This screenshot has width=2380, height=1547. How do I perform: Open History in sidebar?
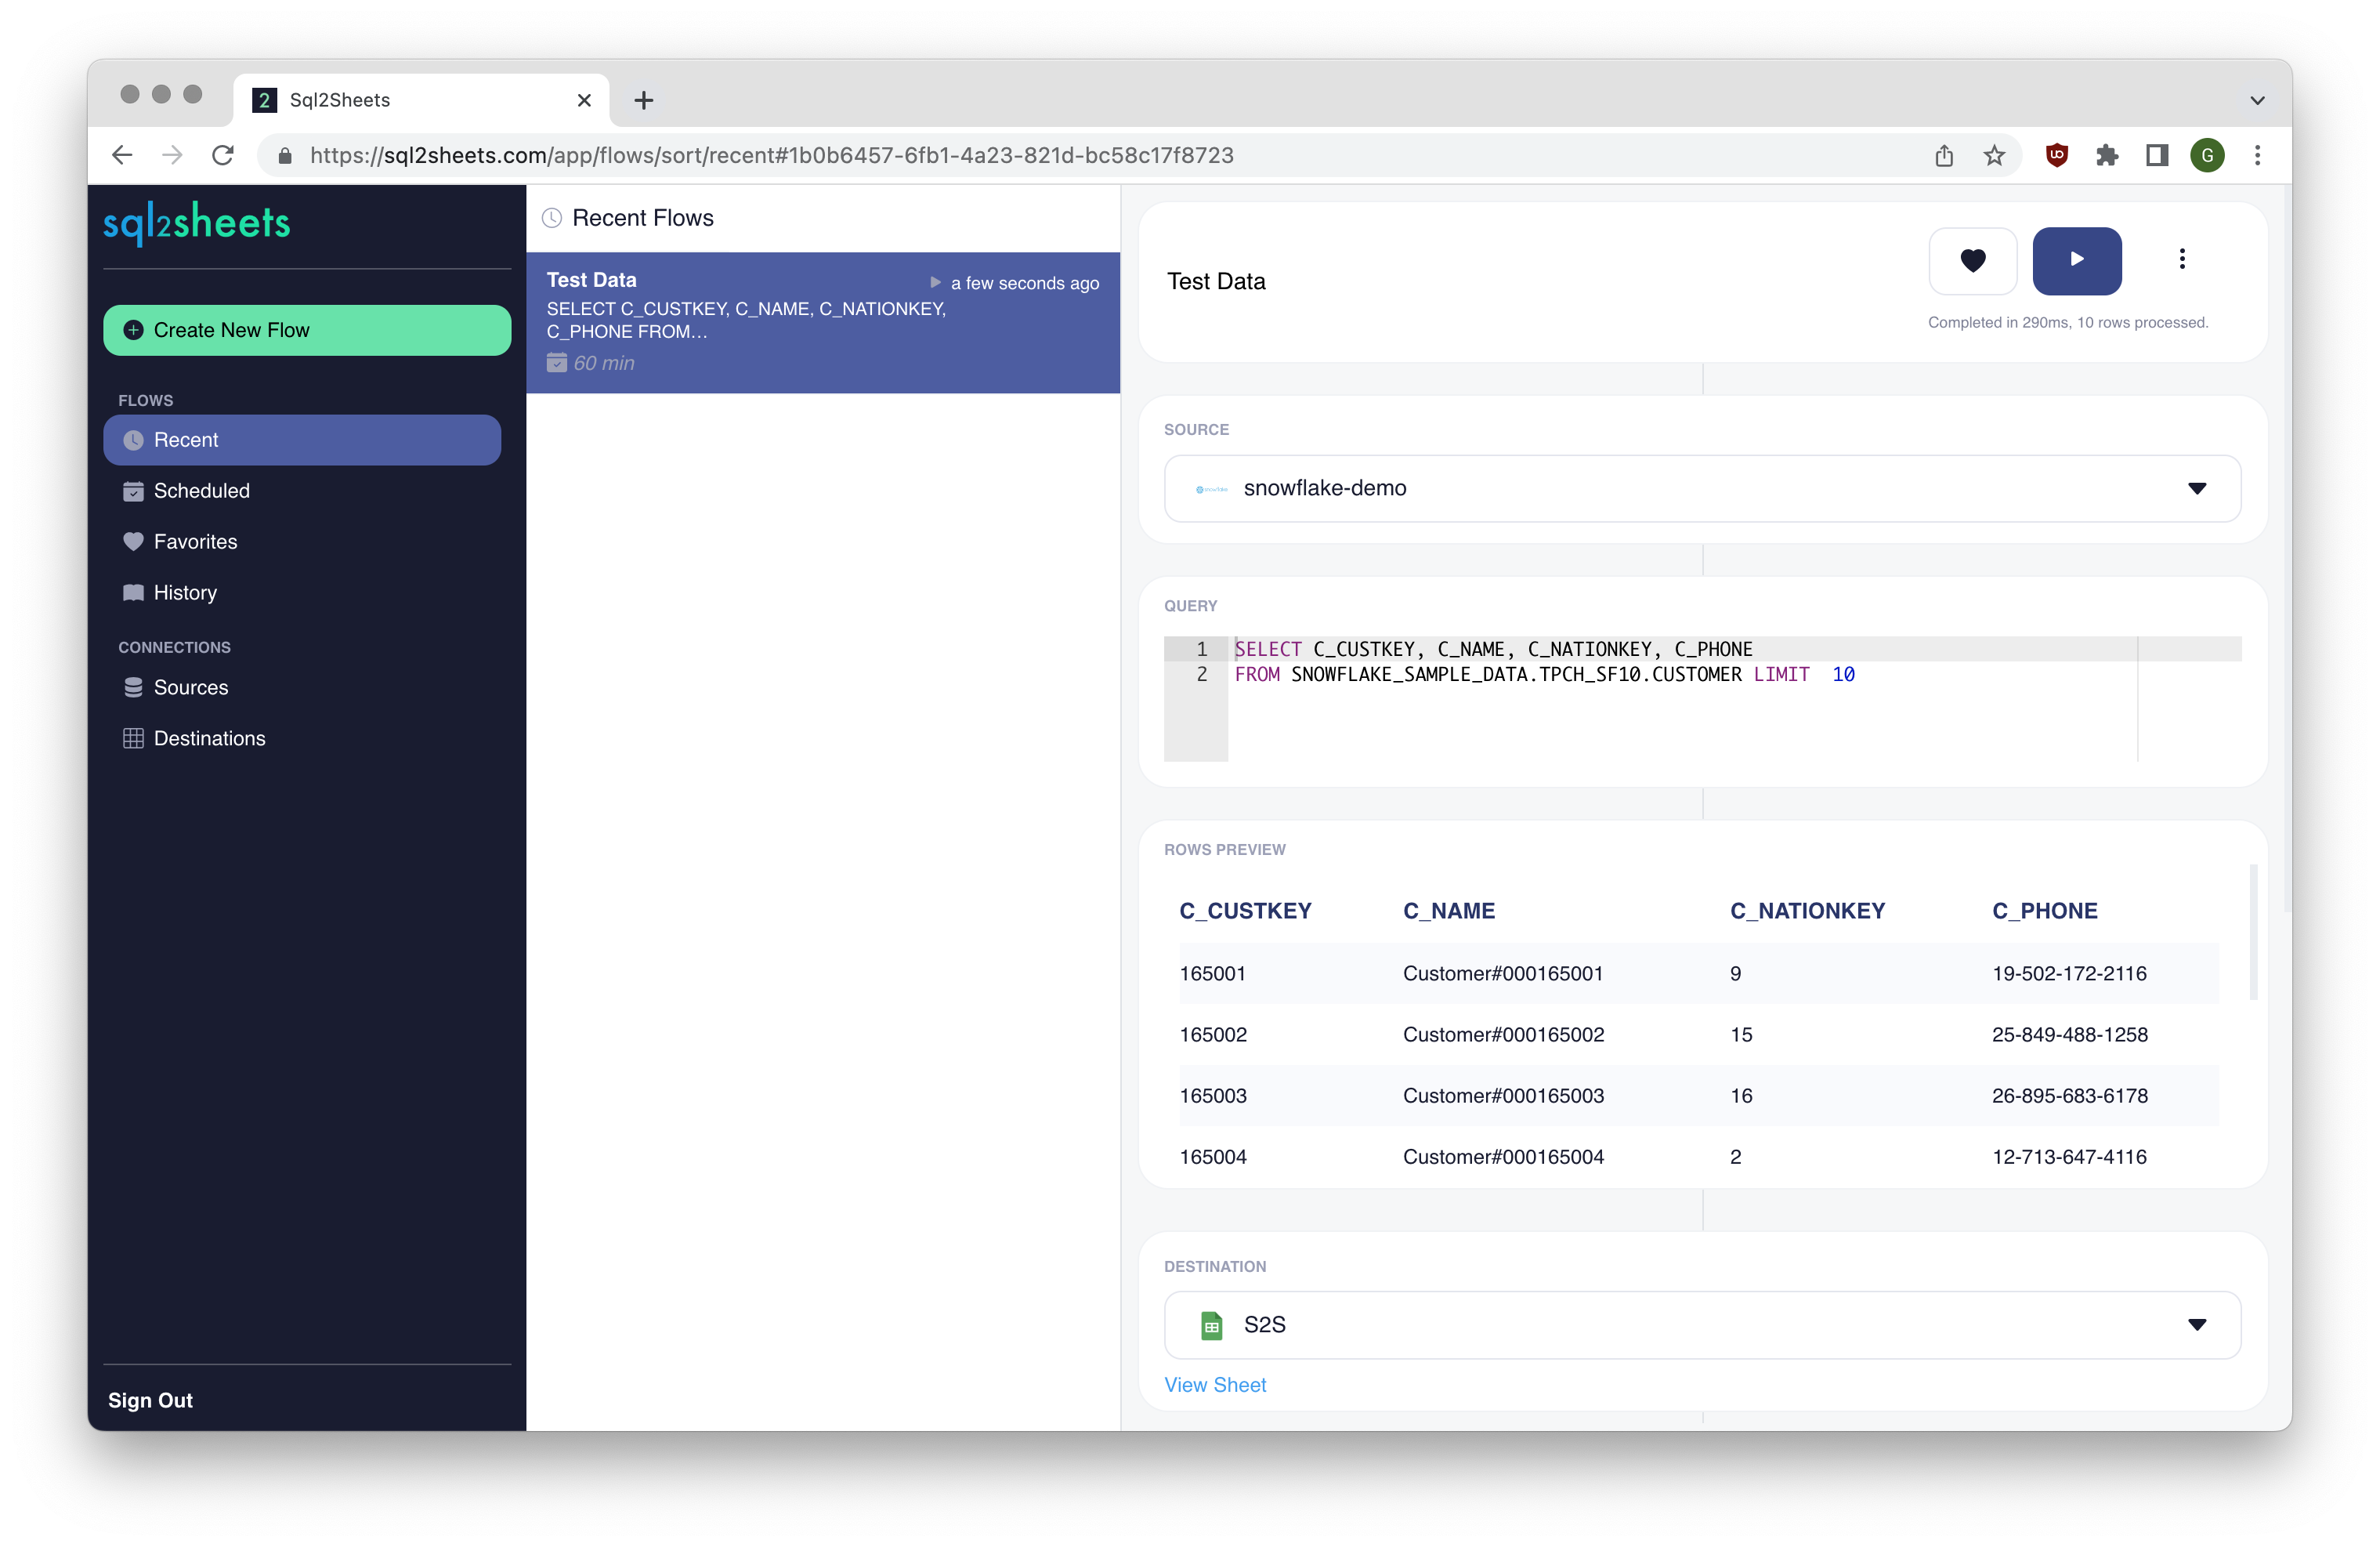point(185,593)
